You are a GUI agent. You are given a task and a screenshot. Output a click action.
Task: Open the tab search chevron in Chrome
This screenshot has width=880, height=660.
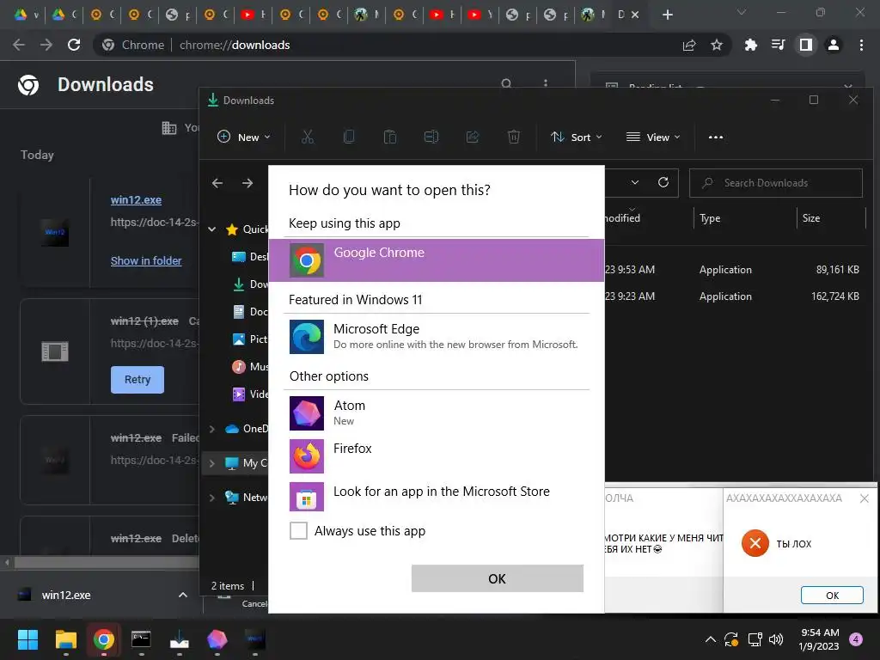(742, 12)
